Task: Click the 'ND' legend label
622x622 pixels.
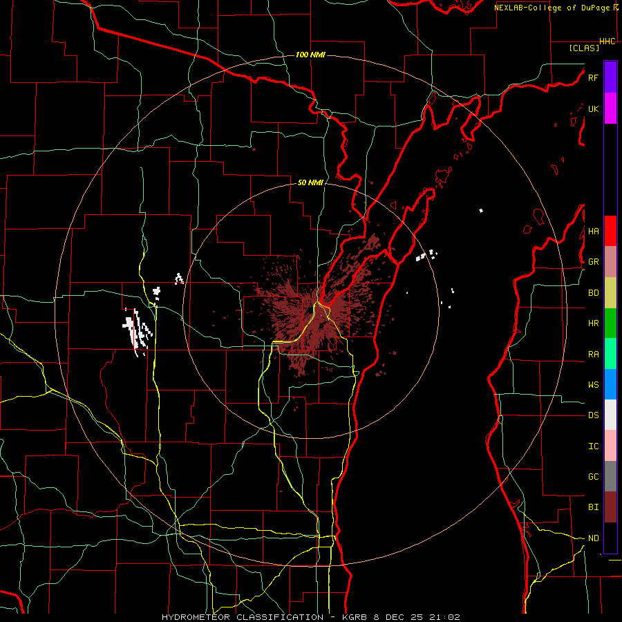Action: click(593, 538)
